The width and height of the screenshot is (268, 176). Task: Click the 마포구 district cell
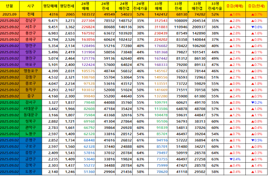(31, 65)
